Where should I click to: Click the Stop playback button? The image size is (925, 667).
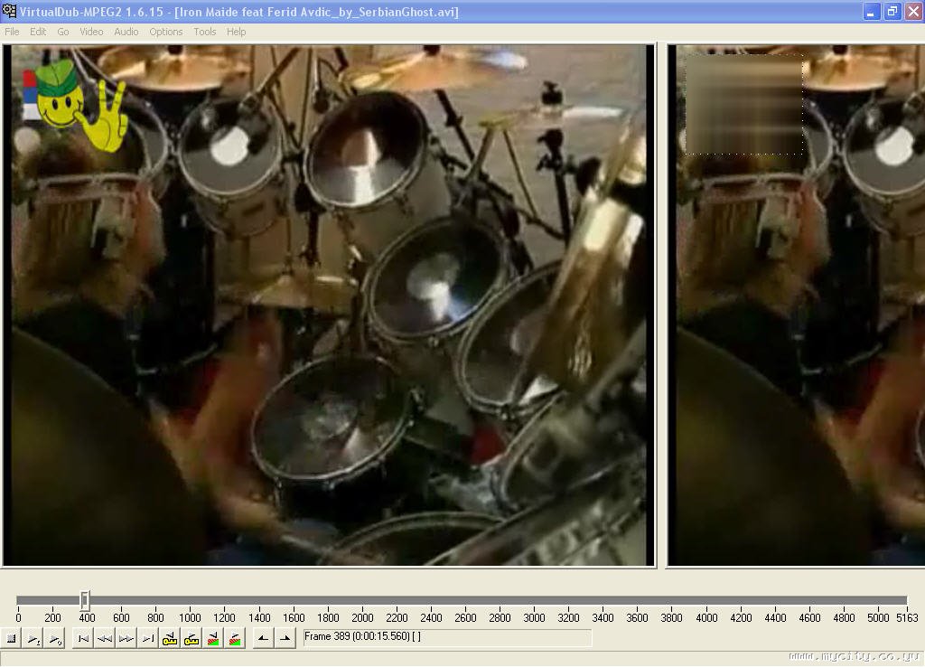click(11, 639)
